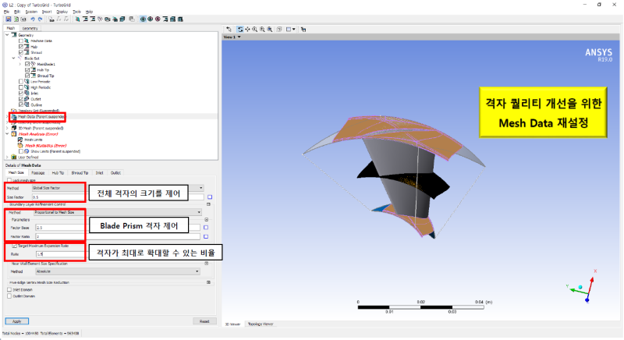Click the Undo arrow in the toolbar
This screenshot has width=624, height=340.
pyautogui.click(x=33, y=19)
